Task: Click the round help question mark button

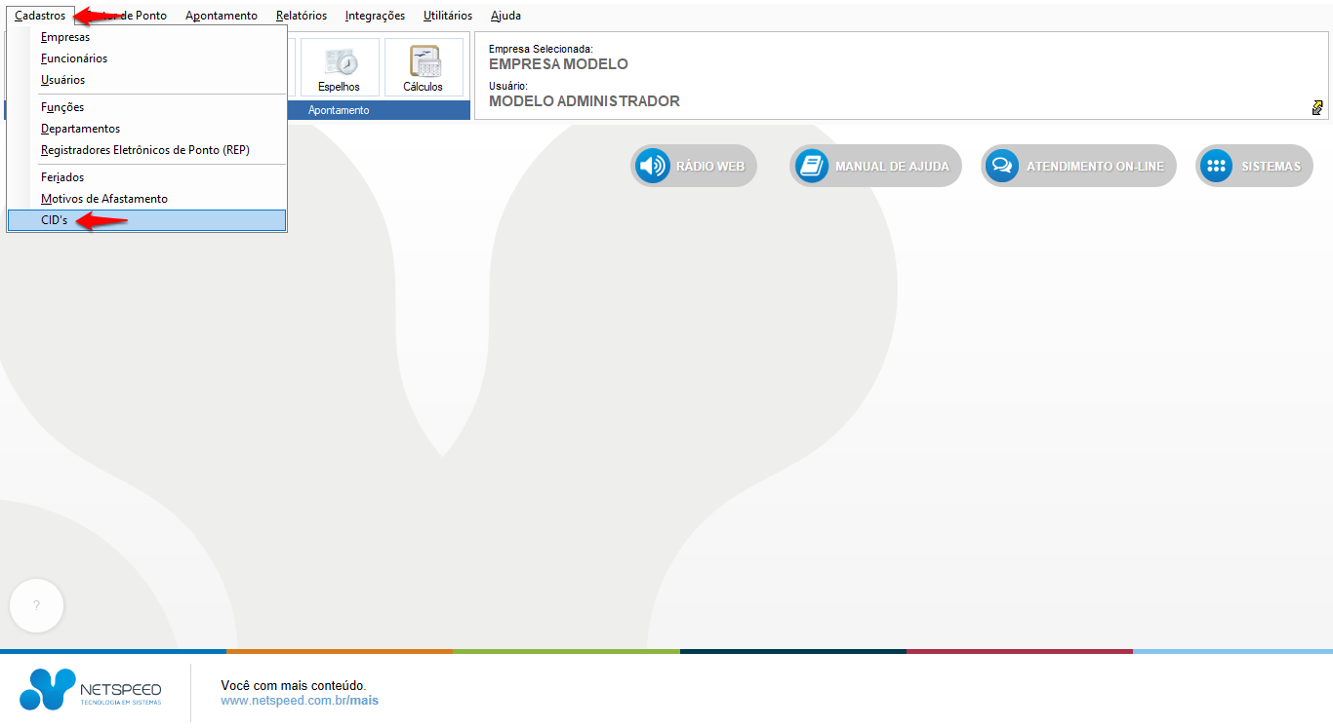Action: 36,605
